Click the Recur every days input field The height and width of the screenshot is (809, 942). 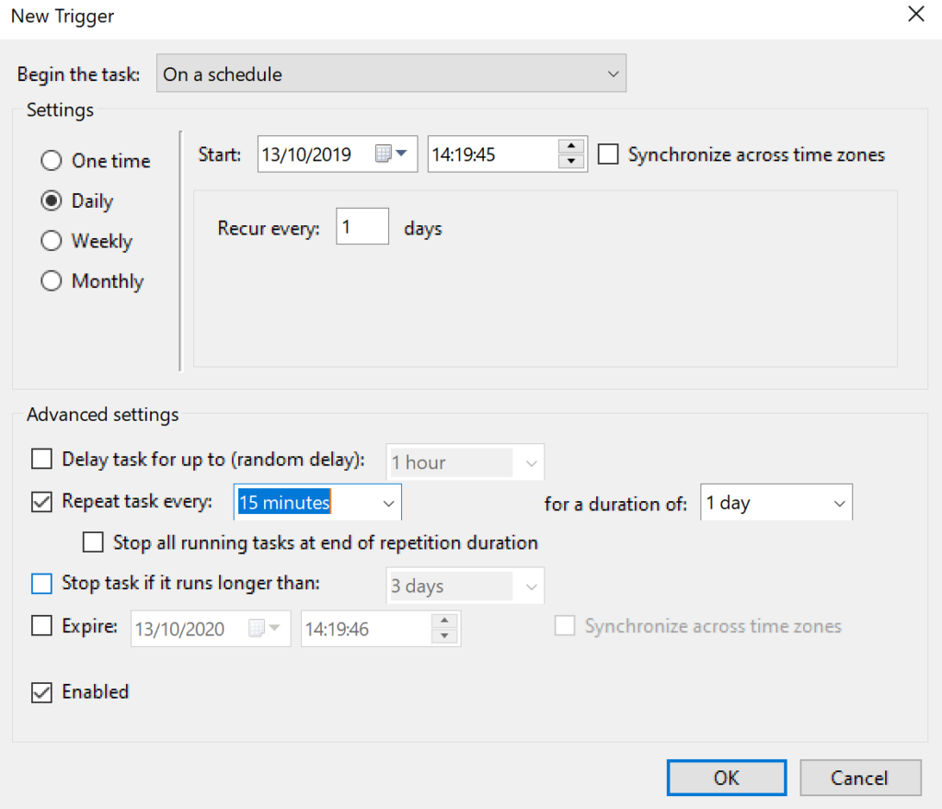point(362,226)
